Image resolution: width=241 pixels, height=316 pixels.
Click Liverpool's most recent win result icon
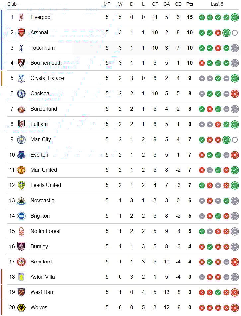pyautogui.click(x=235, y=17)
